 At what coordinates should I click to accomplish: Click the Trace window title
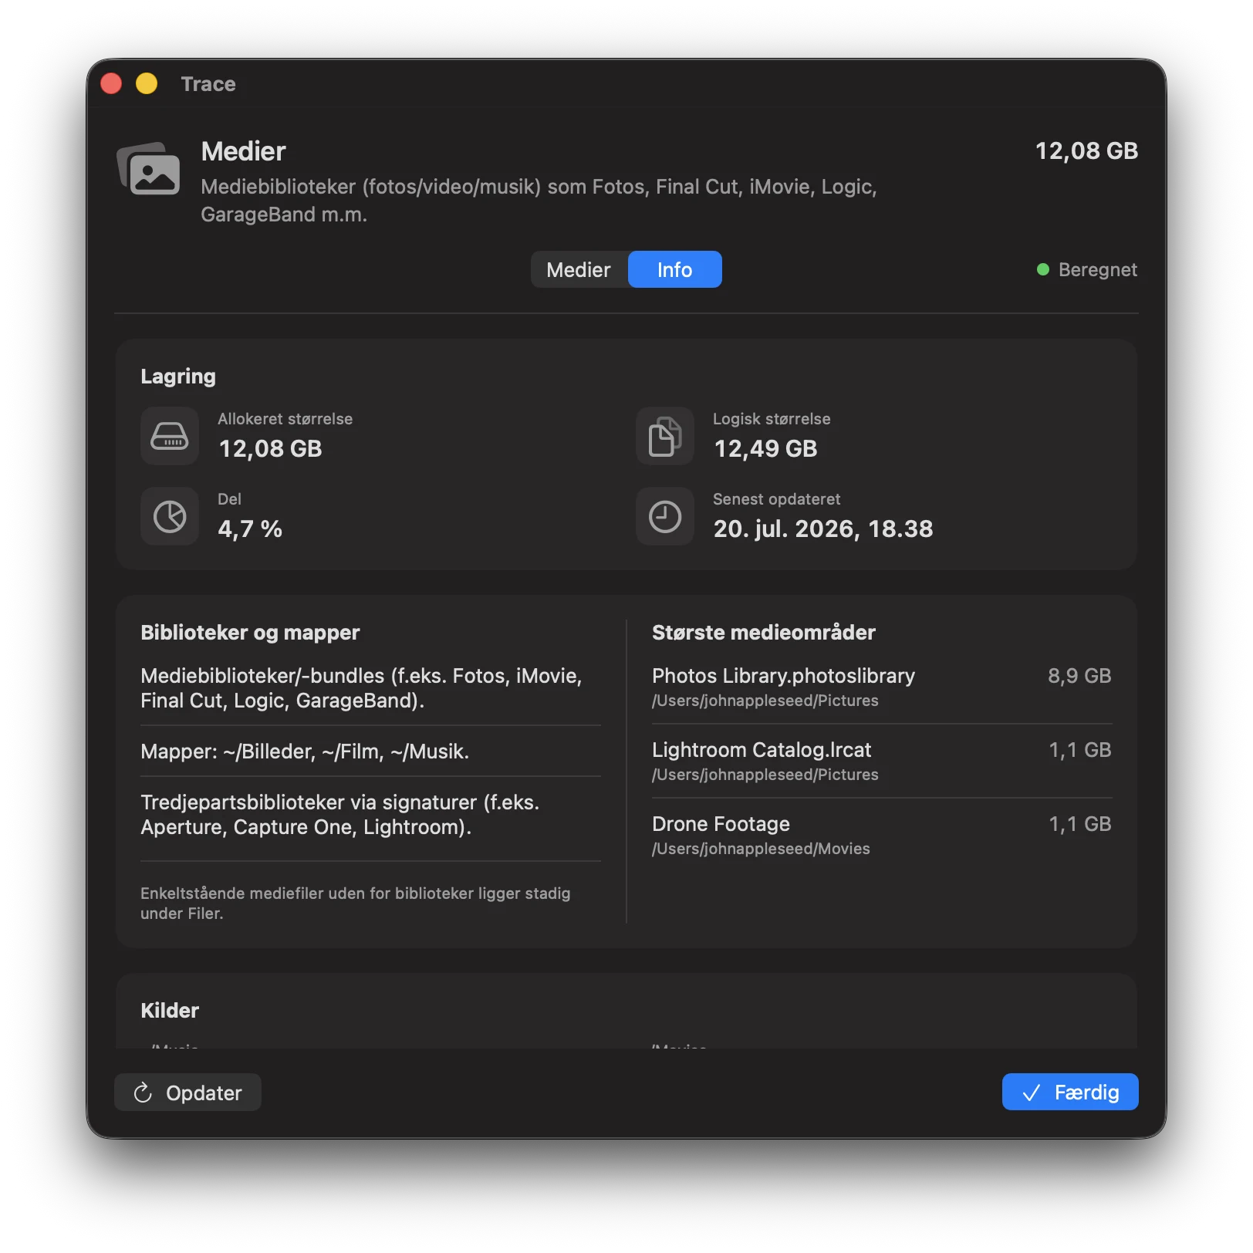coord(208,84)
